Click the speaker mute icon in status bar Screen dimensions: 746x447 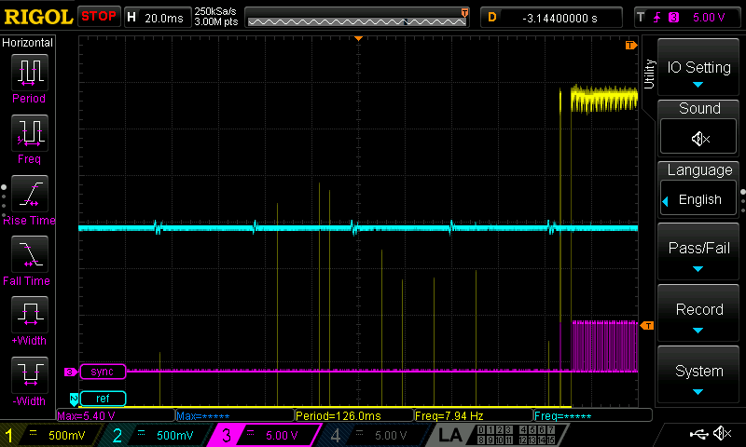coord(721,434)
